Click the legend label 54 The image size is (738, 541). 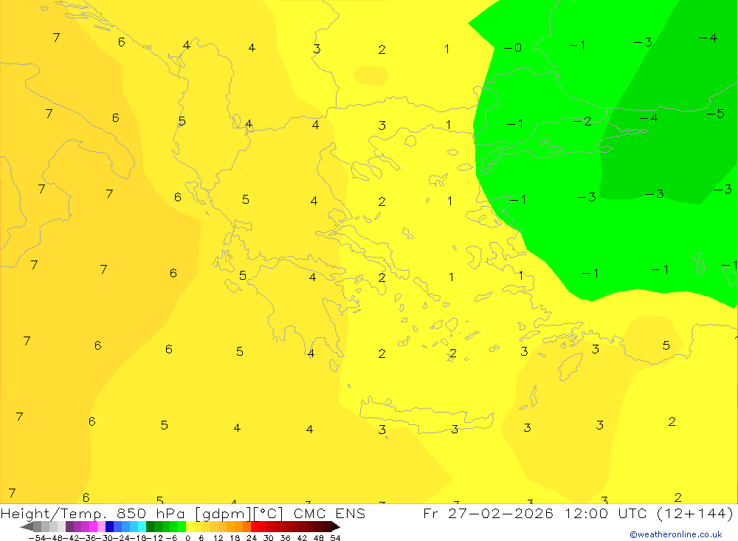tap(335, 538)
